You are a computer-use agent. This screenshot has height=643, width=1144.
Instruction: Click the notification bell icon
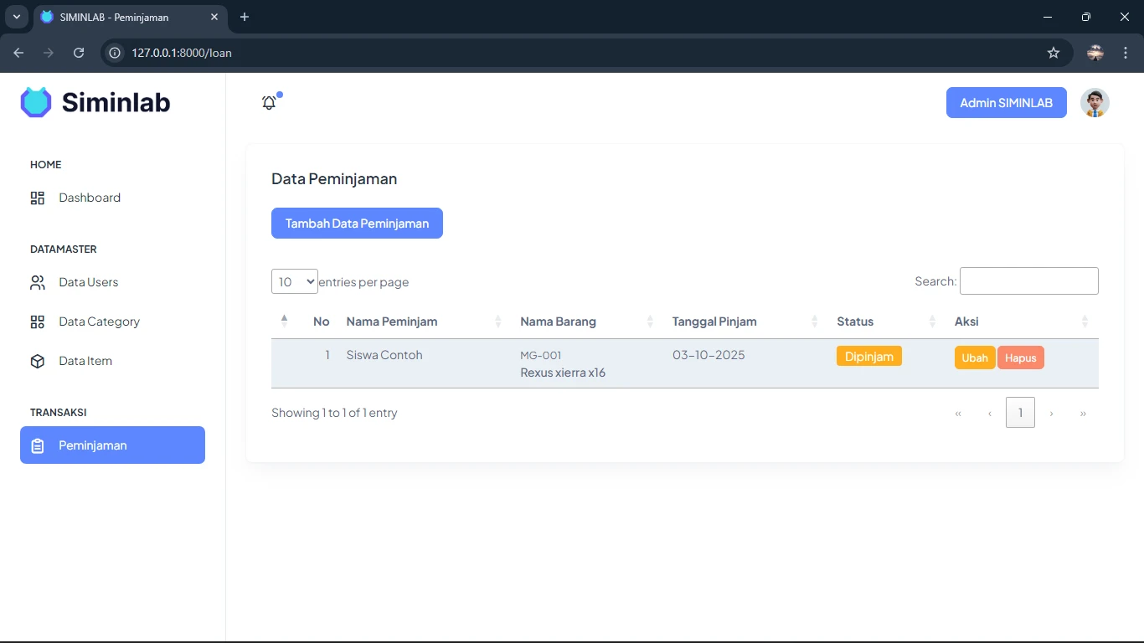(x=269, y=103)
